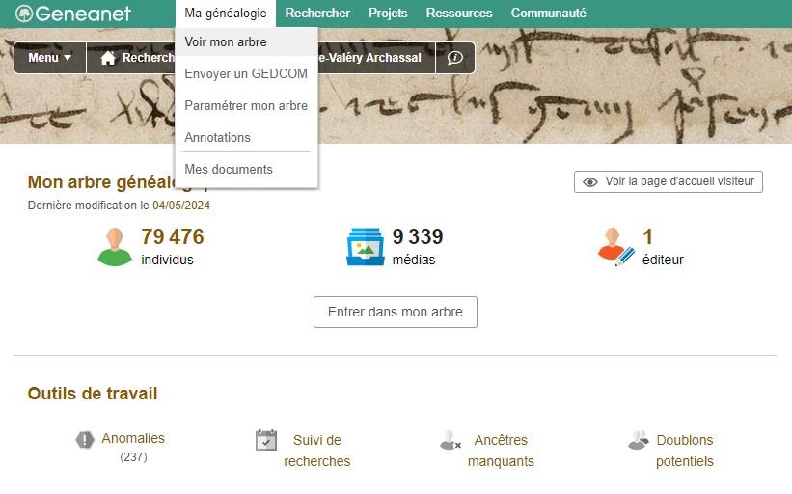This screenshot has width=792, height=494.
Task: Expand the Menu dropdown
Action: tap(50, 58)
